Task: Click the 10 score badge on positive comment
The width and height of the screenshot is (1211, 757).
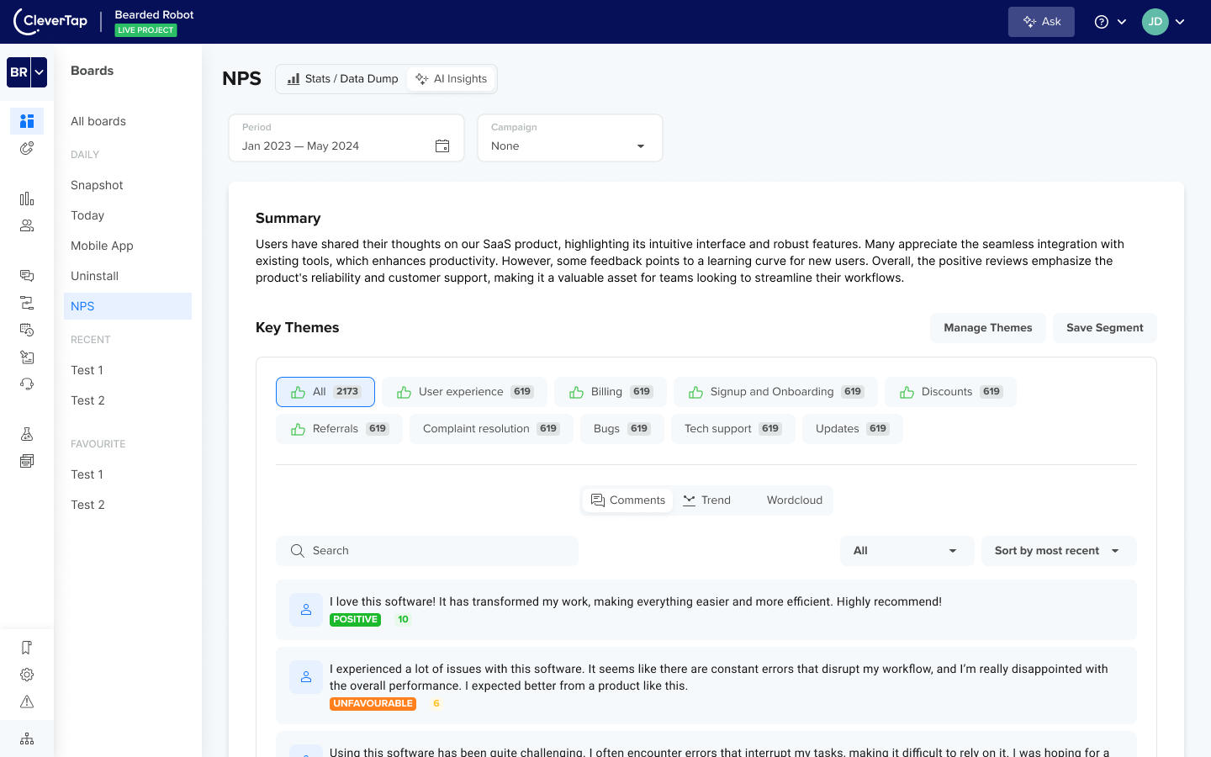Action: pos(403,620)
